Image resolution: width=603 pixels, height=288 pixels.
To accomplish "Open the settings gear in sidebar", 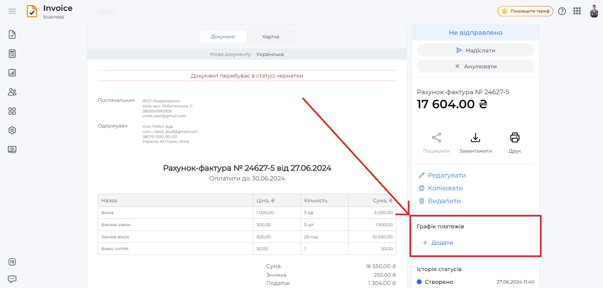I will click(x=12, y=130).
